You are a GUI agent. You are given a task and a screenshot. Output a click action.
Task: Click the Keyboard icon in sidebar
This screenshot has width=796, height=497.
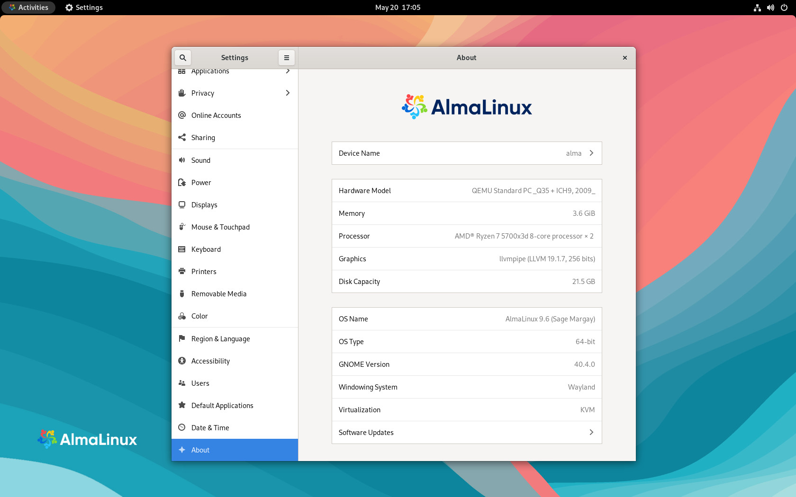point(182,249)
